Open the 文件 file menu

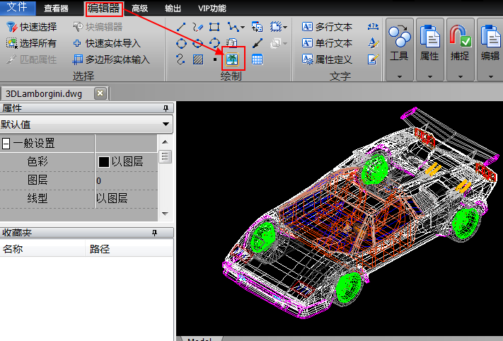17,7
